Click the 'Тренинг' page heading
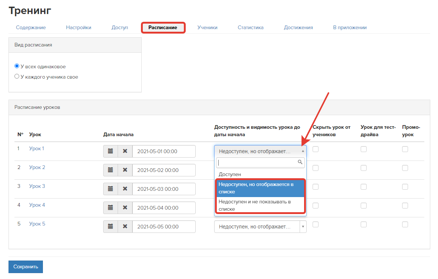 click(x=30, y=11)
